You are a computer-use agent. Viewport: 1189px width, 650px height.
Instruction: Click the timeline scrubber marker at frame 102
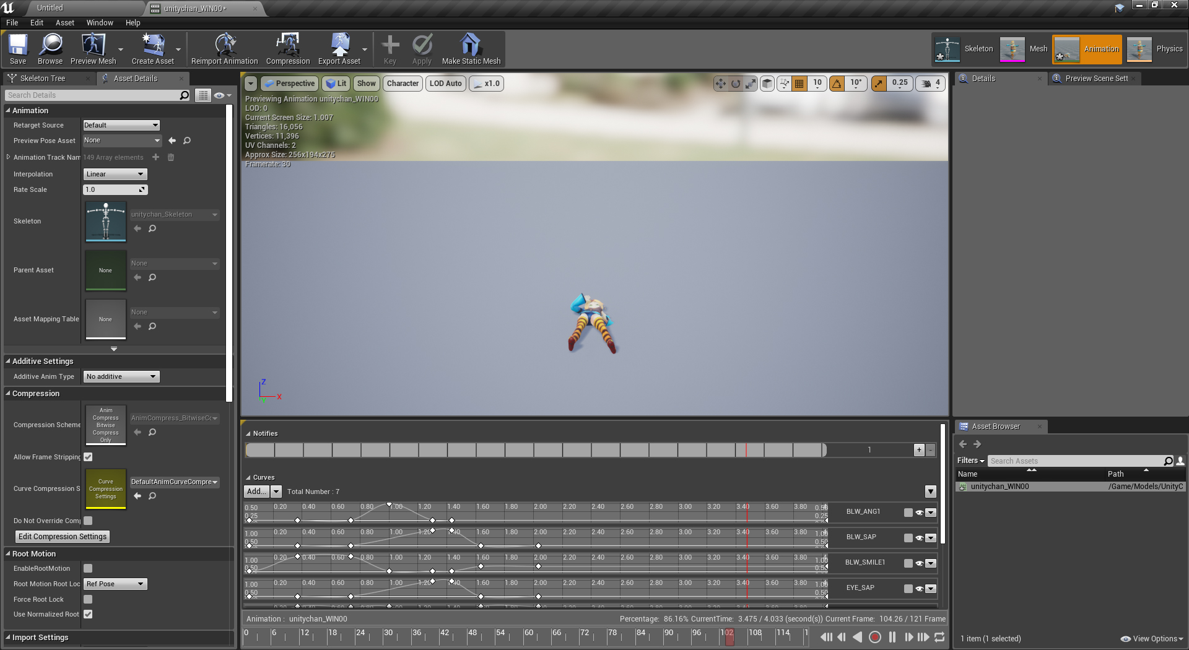(730, 636)
